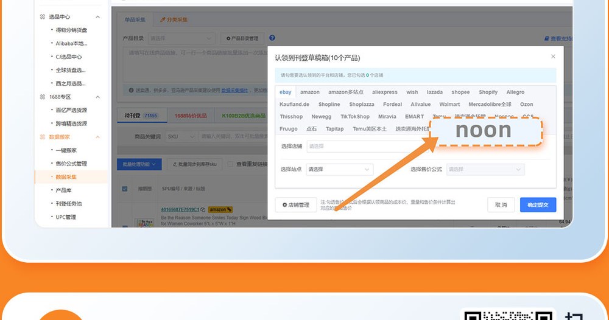
Task: Select the shopee platform tab
Action: [x=460, y=92]
